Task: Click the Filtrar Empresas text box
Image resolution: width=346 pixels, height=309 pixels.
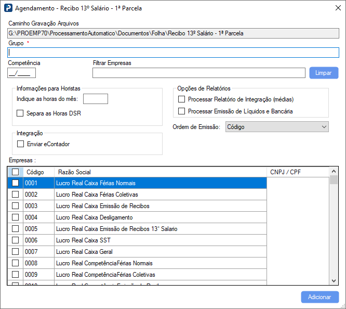Action: point(198,73)
